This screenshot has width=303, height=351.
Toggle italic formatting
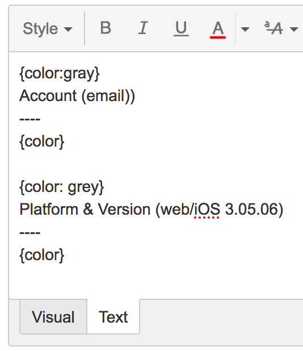[143, 28]
